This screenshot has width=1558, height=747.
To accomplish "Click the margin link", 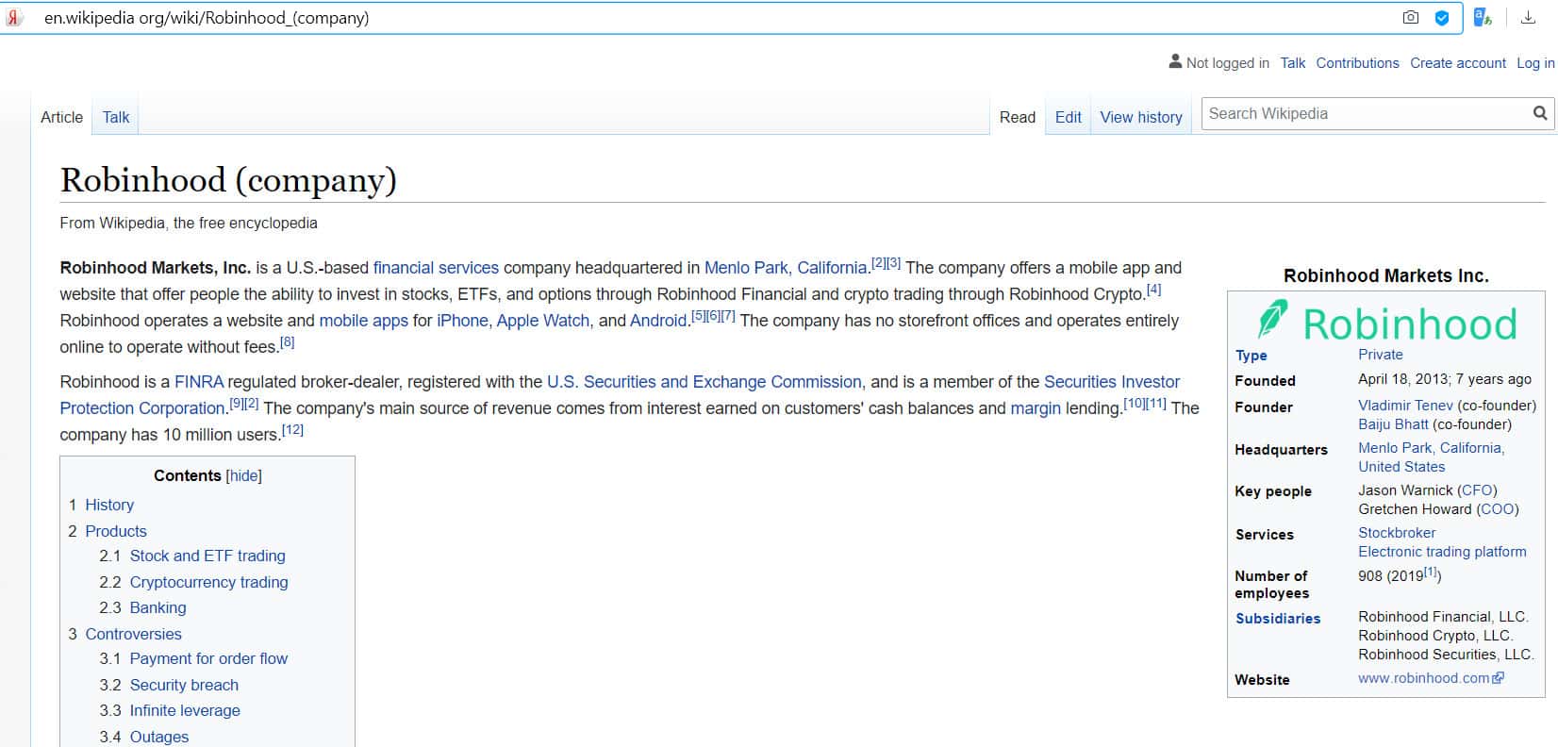I will 1036,408.
